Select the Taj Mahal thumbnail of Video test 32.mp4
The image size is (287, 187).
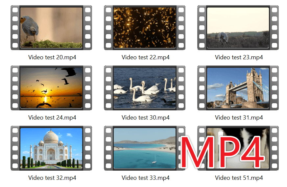51,148
